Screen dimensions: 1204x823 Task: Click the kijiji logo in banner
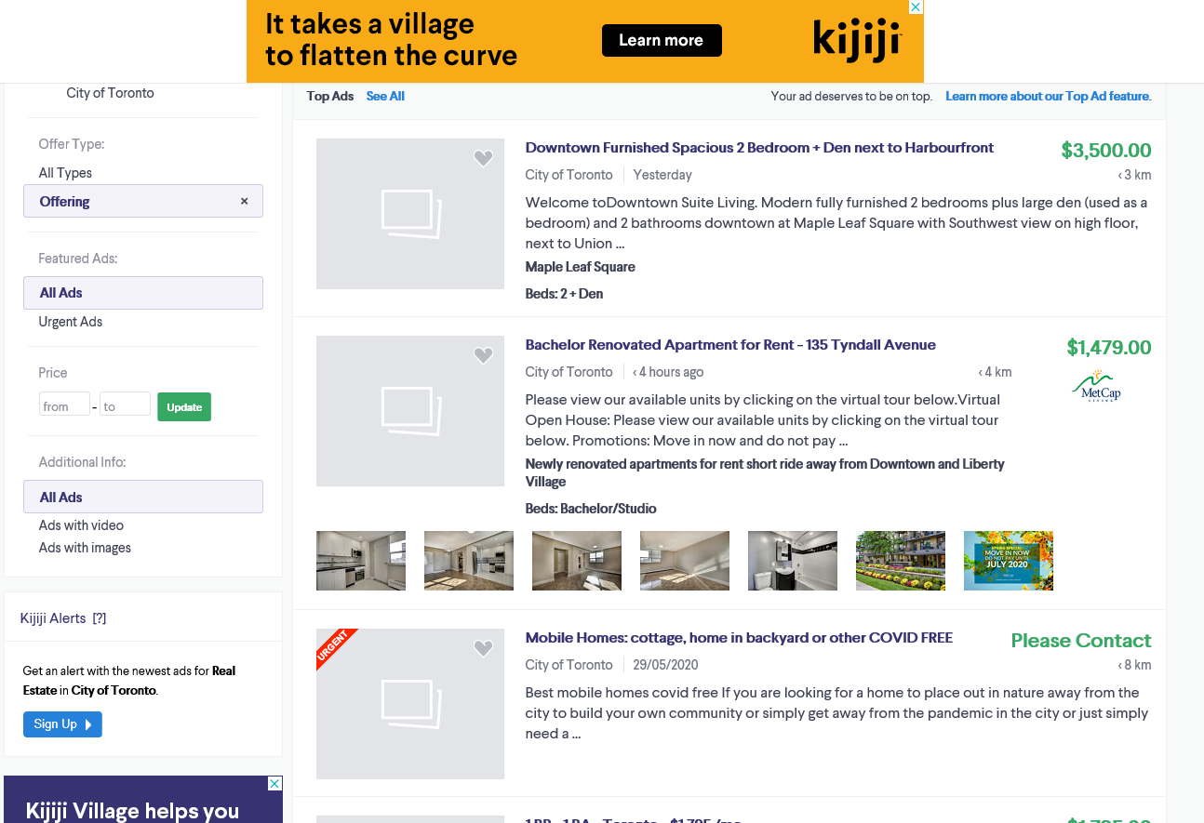[857, 41]
